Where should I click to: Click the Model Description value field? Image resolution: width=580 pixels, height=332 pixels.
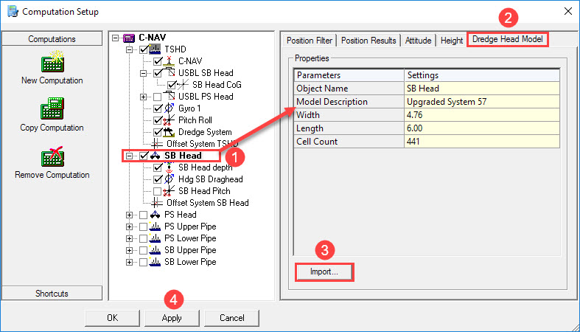coord(482,102)
